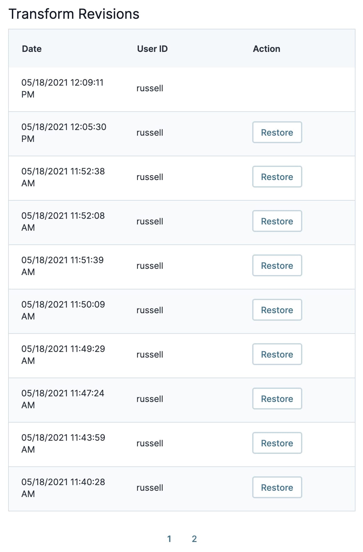363x552 pixels.
Task: Click russell in the 11:40:28 AM row
Action: point(150,488)
